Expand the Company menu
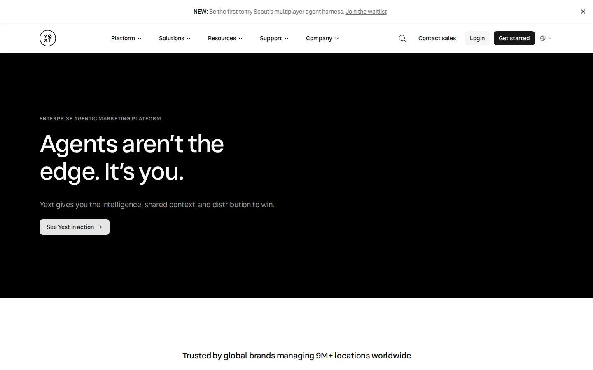593x370 pixels. click(322, 38)
